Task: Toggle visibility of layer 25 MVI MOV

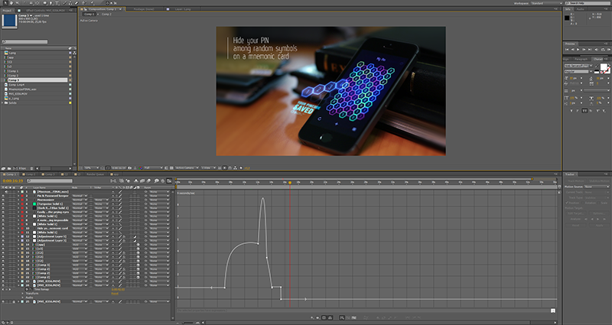Action: pyautogui.click(x=3, y=301)
